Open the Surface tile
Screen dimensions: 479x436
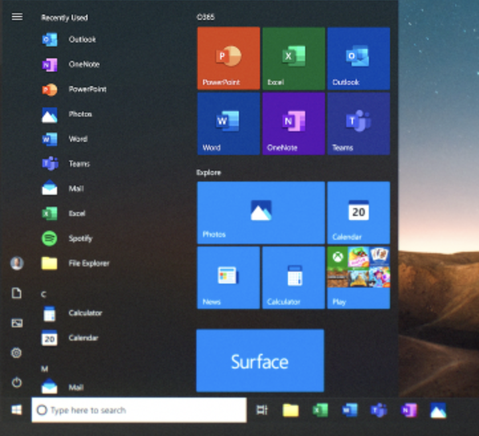tap(260, 360)
